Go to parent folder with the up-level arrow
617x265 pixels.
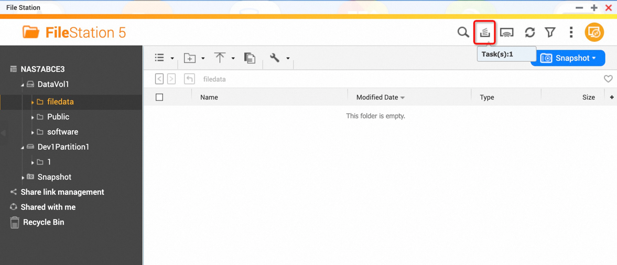pyautogui.click(x=189, y=79)
